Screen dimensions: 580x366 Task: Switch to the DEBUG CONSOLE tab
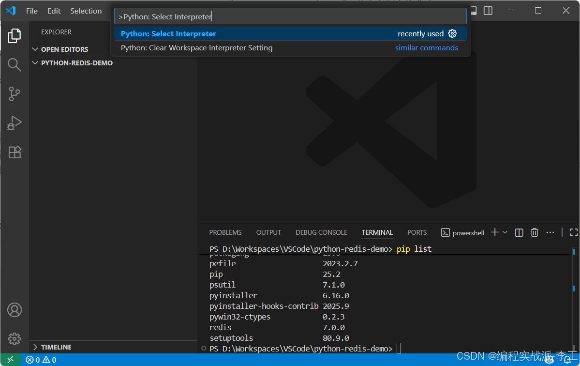click(x=321, y=232)
